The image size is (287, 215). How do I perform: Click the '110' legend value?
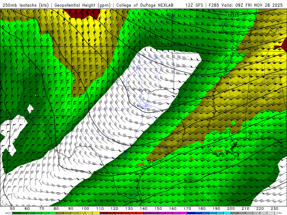click(100, 209)
